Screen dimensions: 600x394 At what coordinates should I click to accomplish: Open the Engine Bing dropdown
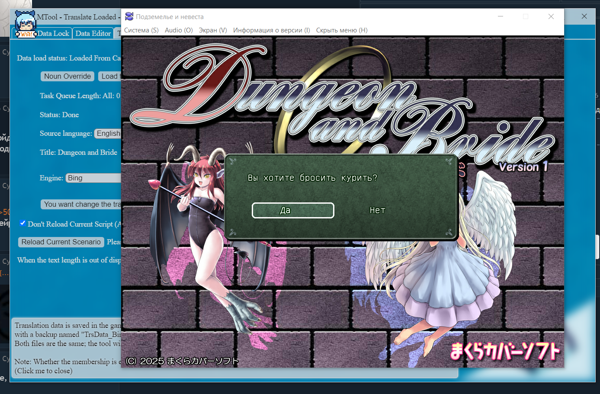[93, 178]
